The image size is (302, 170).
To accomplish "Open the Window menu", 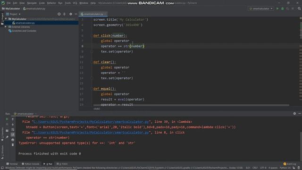I will tap(84, 3).
